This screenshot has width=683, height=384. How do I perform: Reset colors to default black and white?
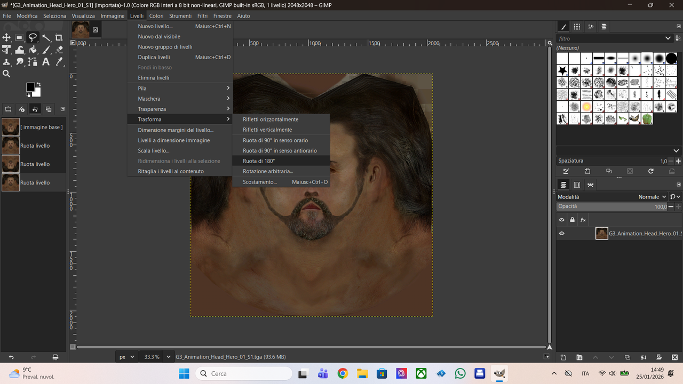click(28, 95)
